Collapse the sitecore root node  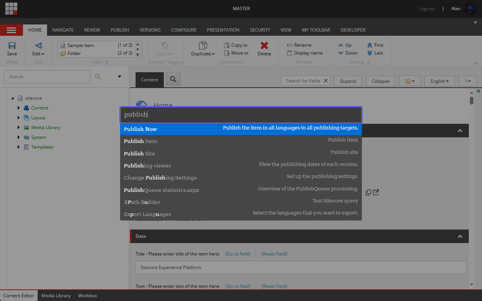(x=12, y=98)
